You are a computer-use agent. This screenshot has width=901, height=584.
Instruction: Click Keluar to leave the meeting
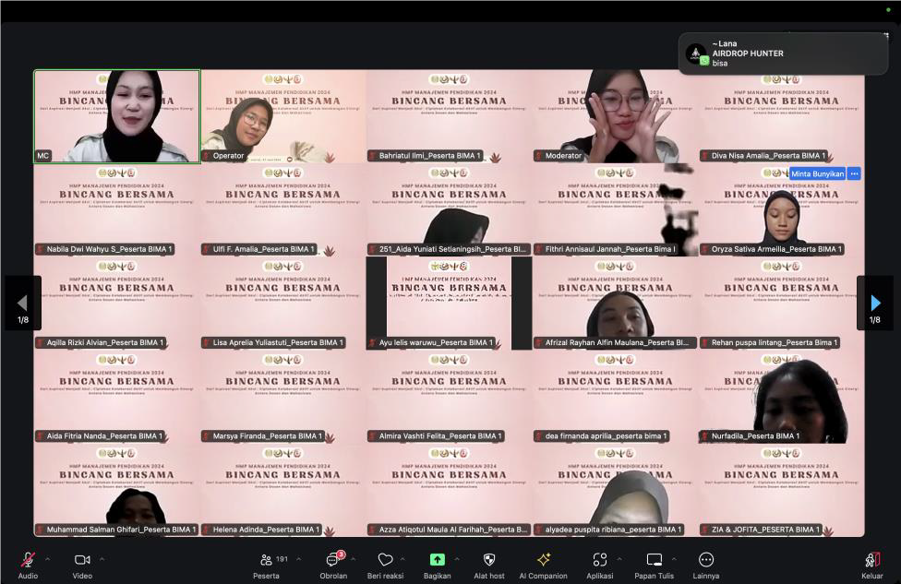pyautogui.click(x=871, y=560)
